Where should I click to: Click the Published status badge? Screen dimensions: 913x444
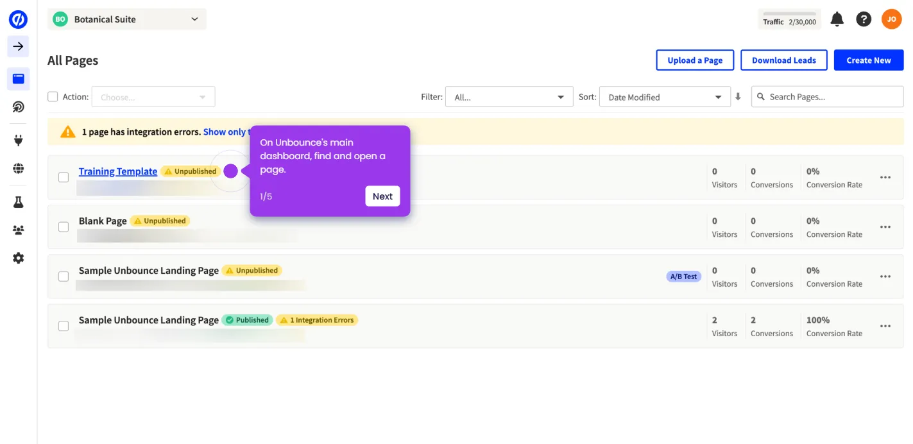point(247,320)
